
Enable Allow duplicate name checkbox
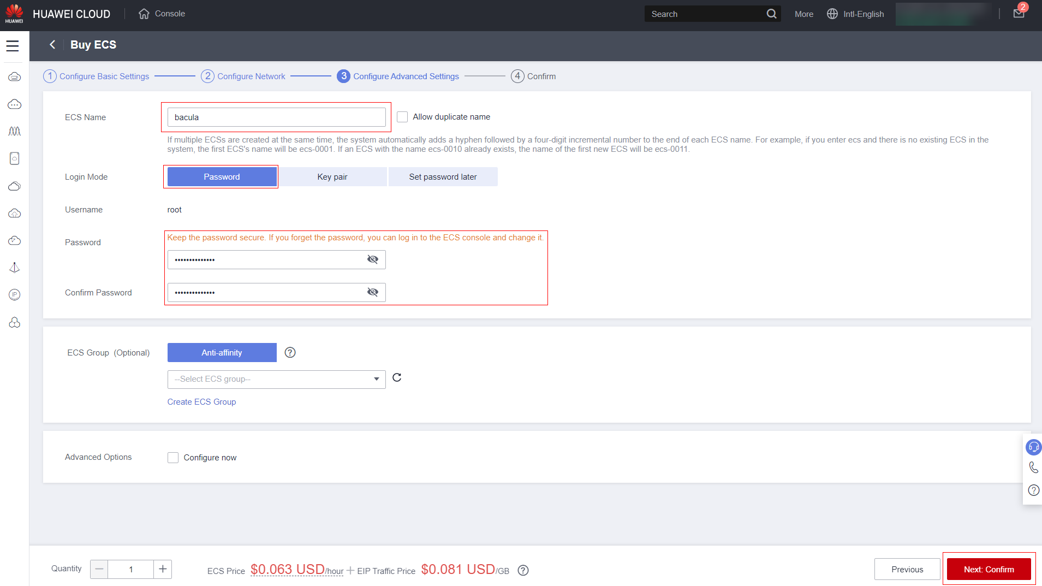coord(402,117)
